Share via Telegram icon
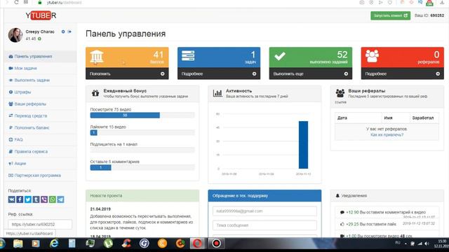 point(60,199)
